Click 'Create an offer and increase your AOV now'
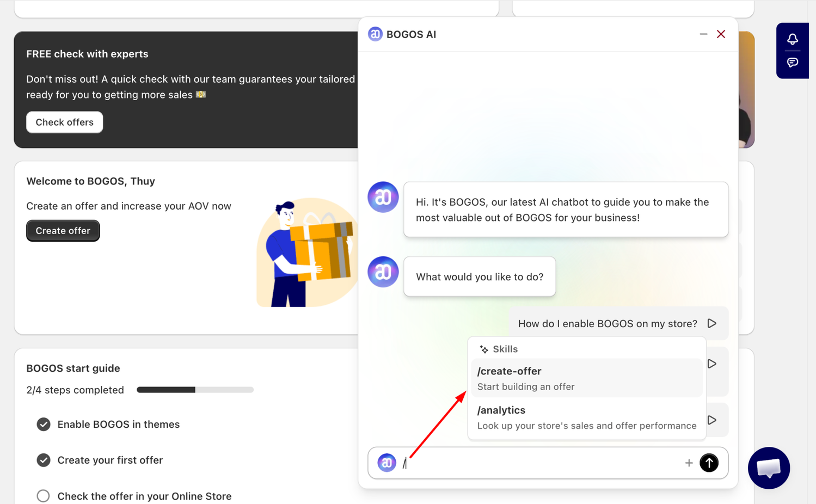Viewport: 816px width, 504px height. [x=129, y=206]
